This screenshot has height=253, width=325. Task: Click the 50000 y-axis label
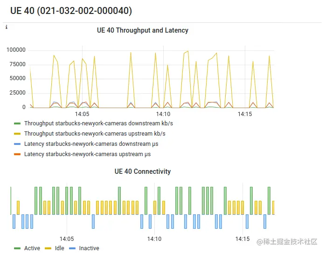[18, 78]
